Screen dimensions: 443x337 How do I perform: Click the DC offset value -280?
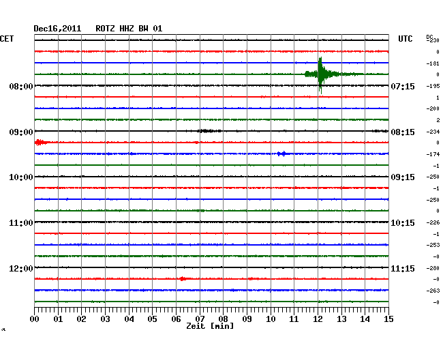coord(433,268)
